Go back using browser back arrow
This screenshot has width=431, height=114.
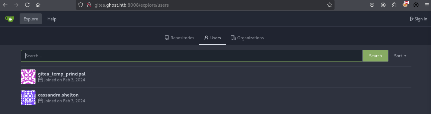(5, 5)
